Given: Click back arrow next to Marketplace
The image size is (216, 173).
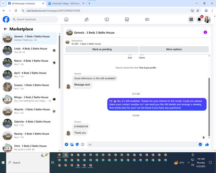Looking at the screenshot, I should point(5,29).
